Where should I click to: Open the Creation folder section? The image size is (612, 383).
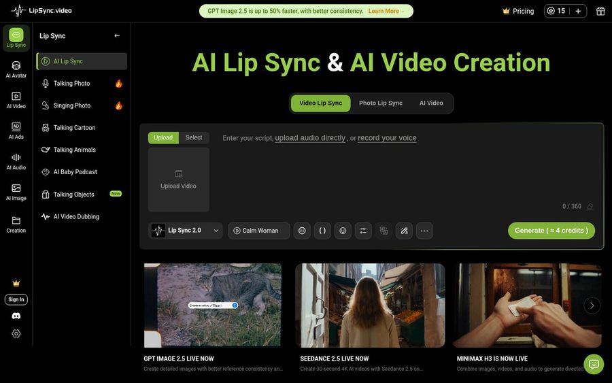point(16,224)
